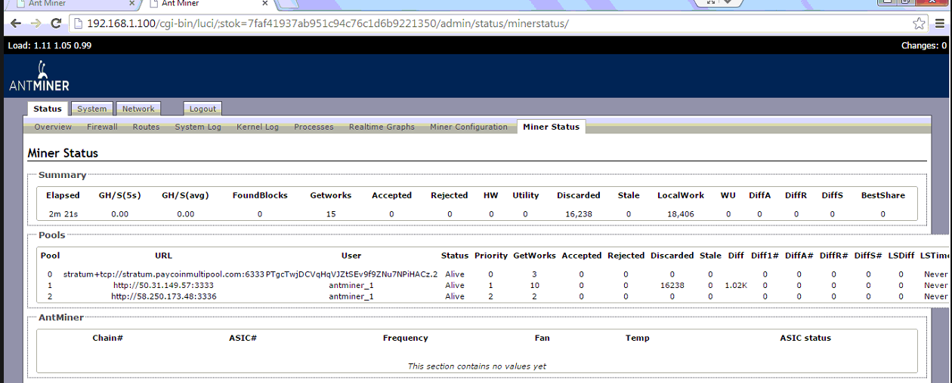Go to the Firewall sub-tab
This screenshot has width=952, height=383.
[102, 127]
